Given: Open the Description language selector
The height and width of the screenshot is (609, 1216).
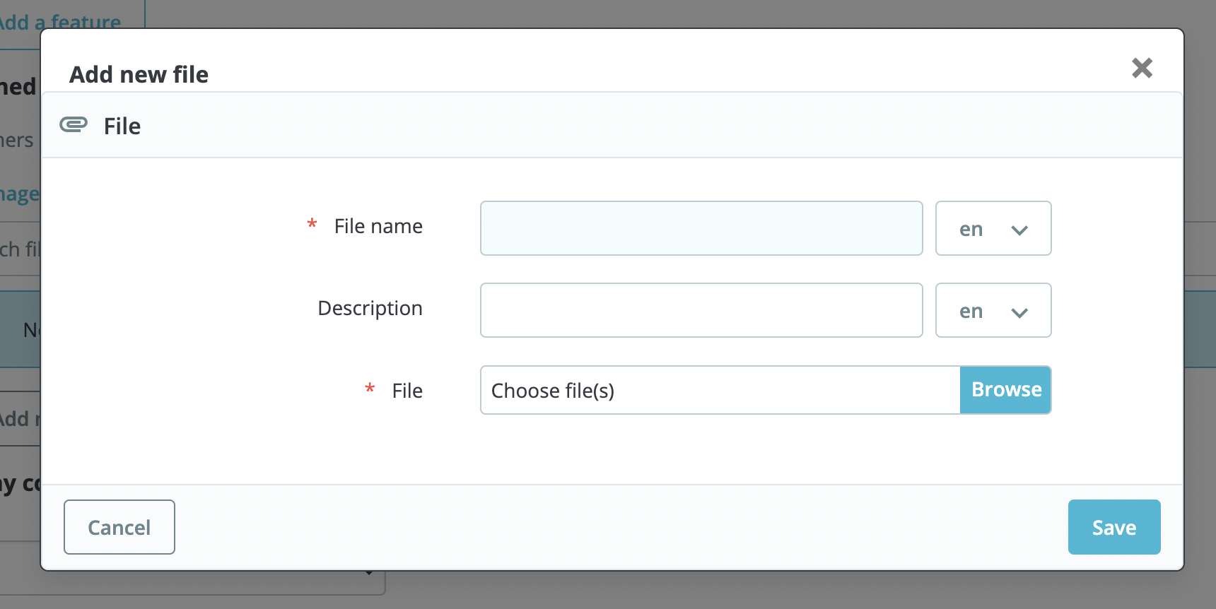Looking at the screenshot, I should click(x=993, y=310).
